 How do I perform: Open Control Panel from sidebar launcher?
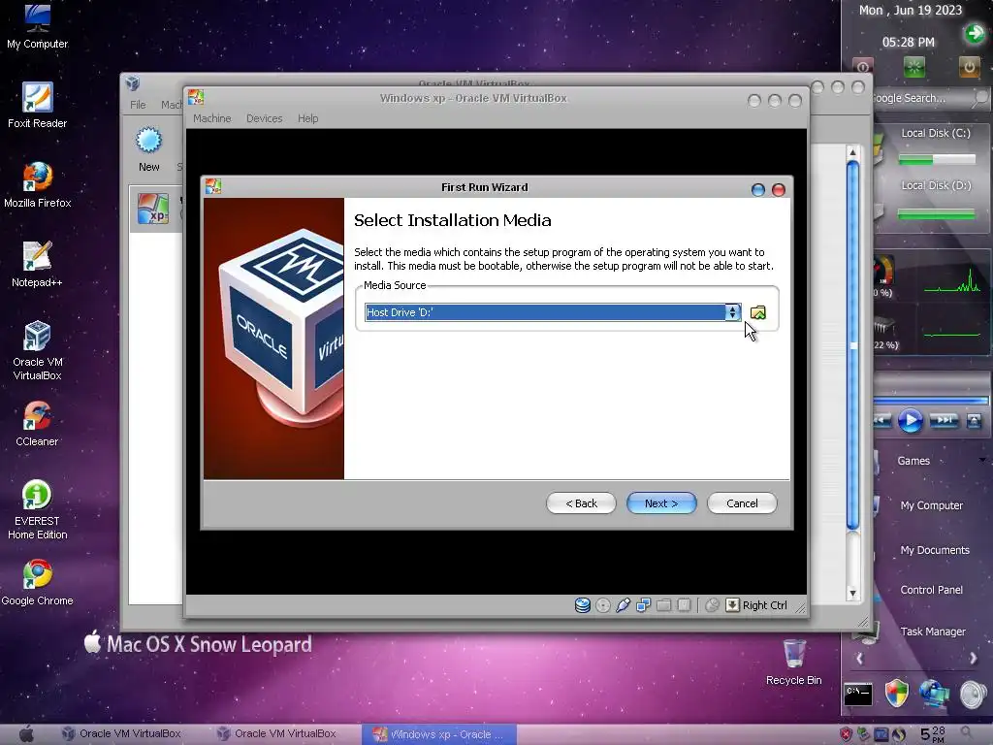[x=931, y=590]
